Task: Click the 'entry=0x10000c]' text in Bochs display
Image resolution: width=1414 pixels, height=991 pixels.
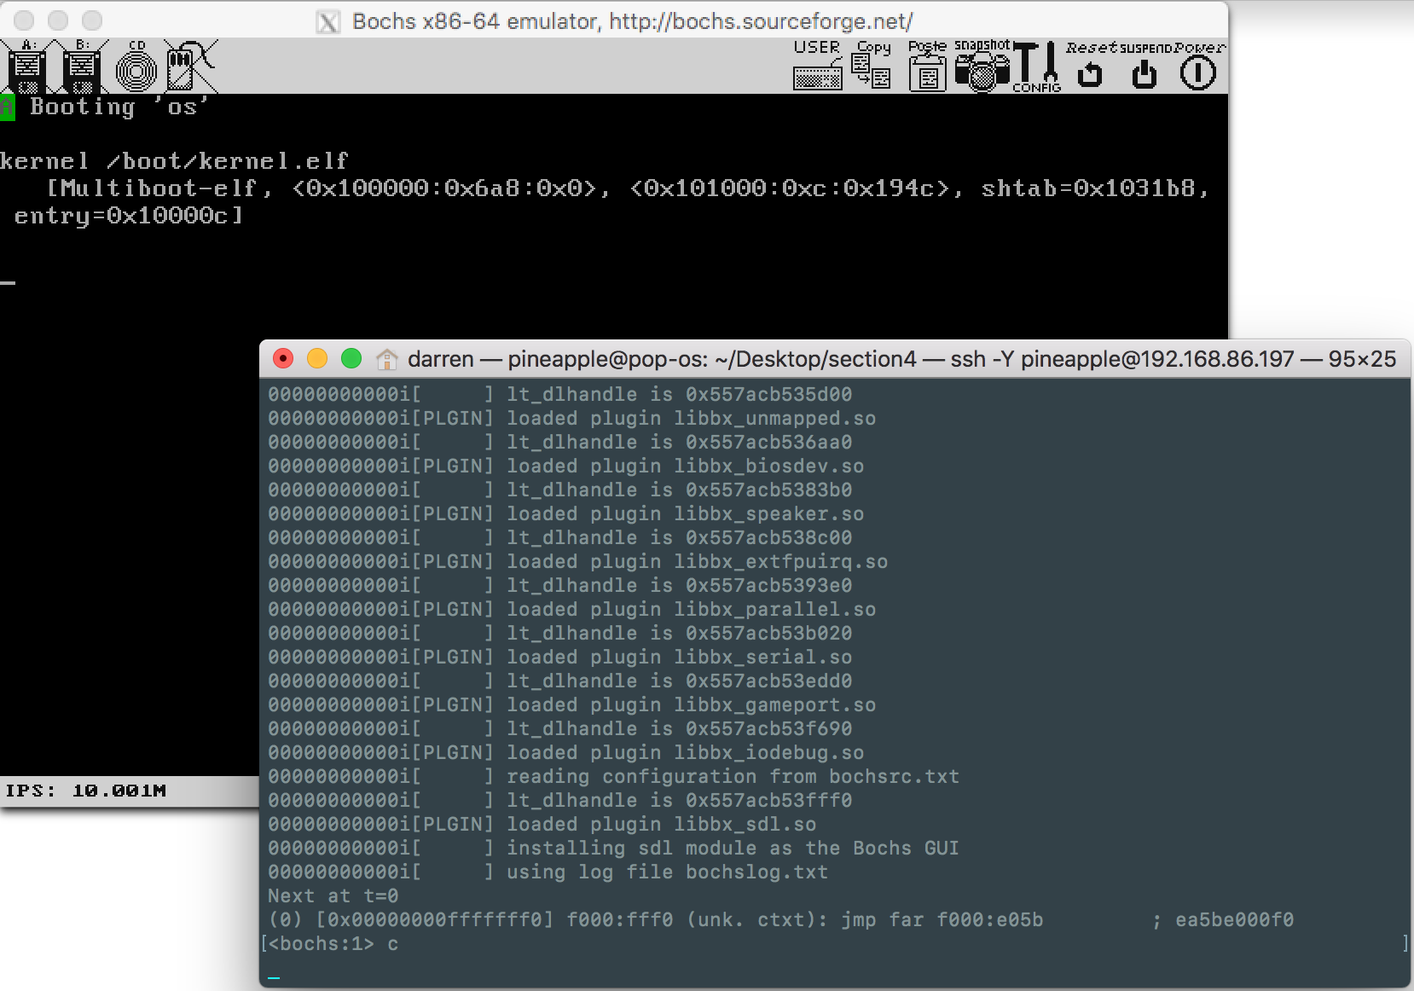Action: 129,216
